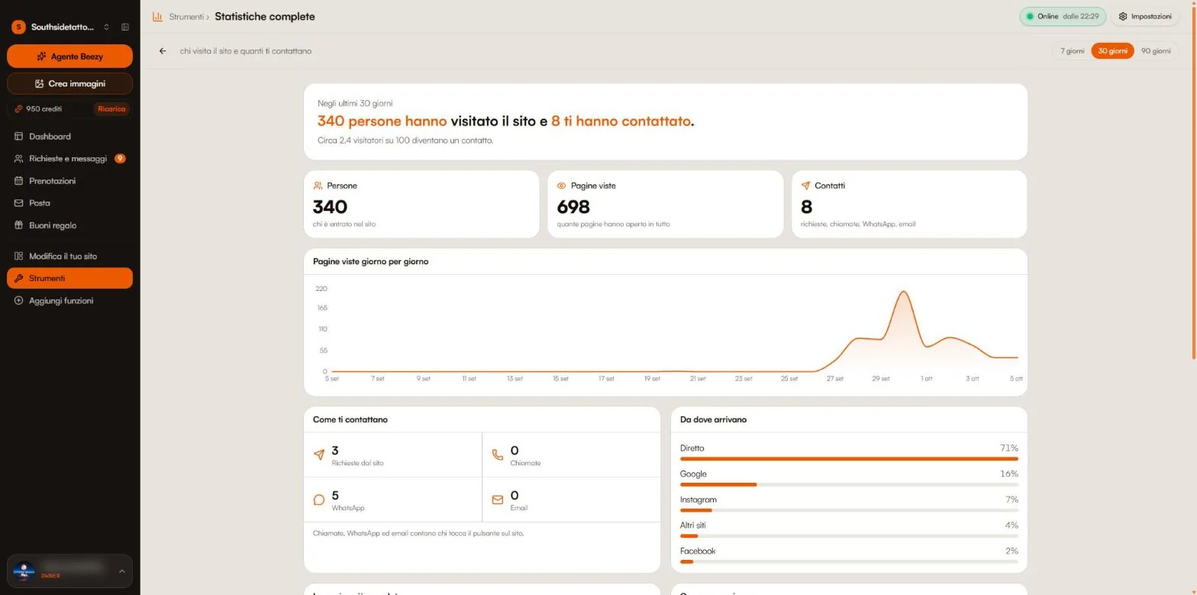Open Buoni regalo section
This screenshot has height=595, width=1197.
69,225
